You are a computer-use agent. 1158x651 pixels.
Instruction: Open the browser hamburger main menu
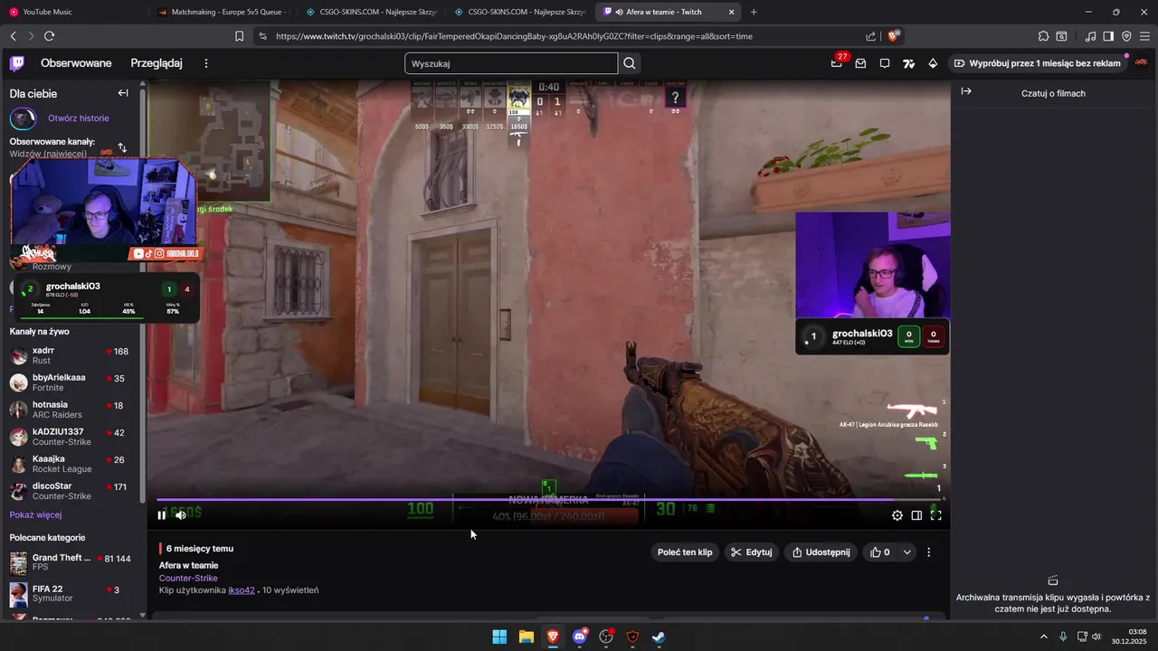tap(1144, 36)
